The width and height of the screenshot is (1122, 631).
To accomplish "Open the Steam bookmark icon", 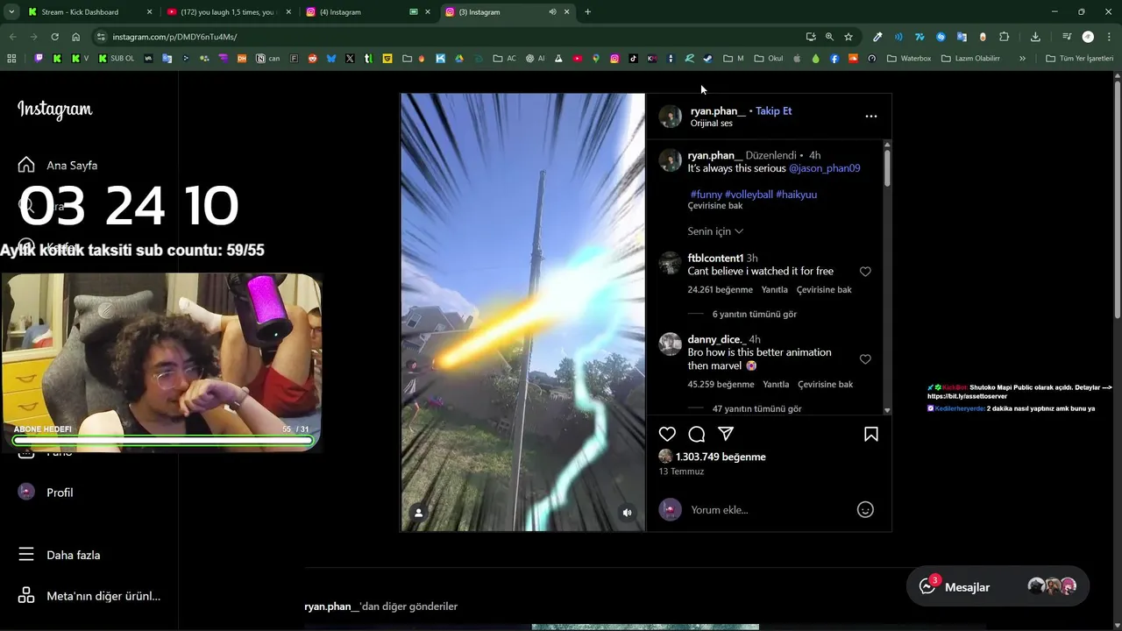I will click(x=707, y=59).
